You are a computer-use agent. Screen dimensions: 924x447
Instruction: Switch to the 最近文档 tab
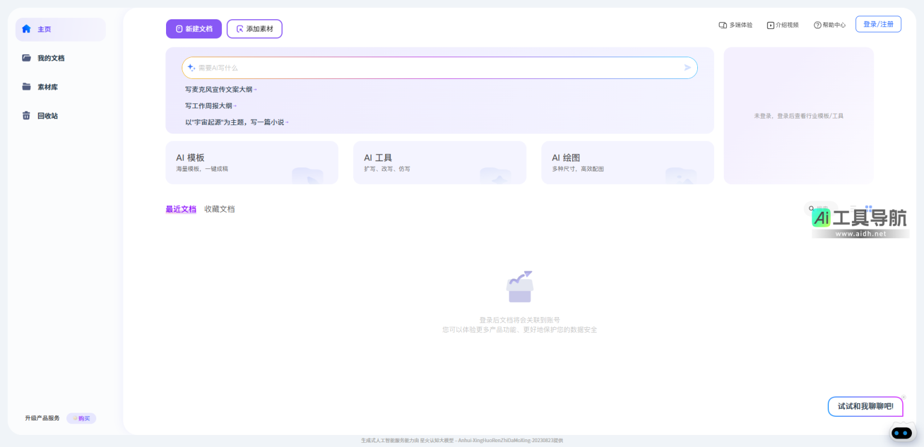(180, 209)
